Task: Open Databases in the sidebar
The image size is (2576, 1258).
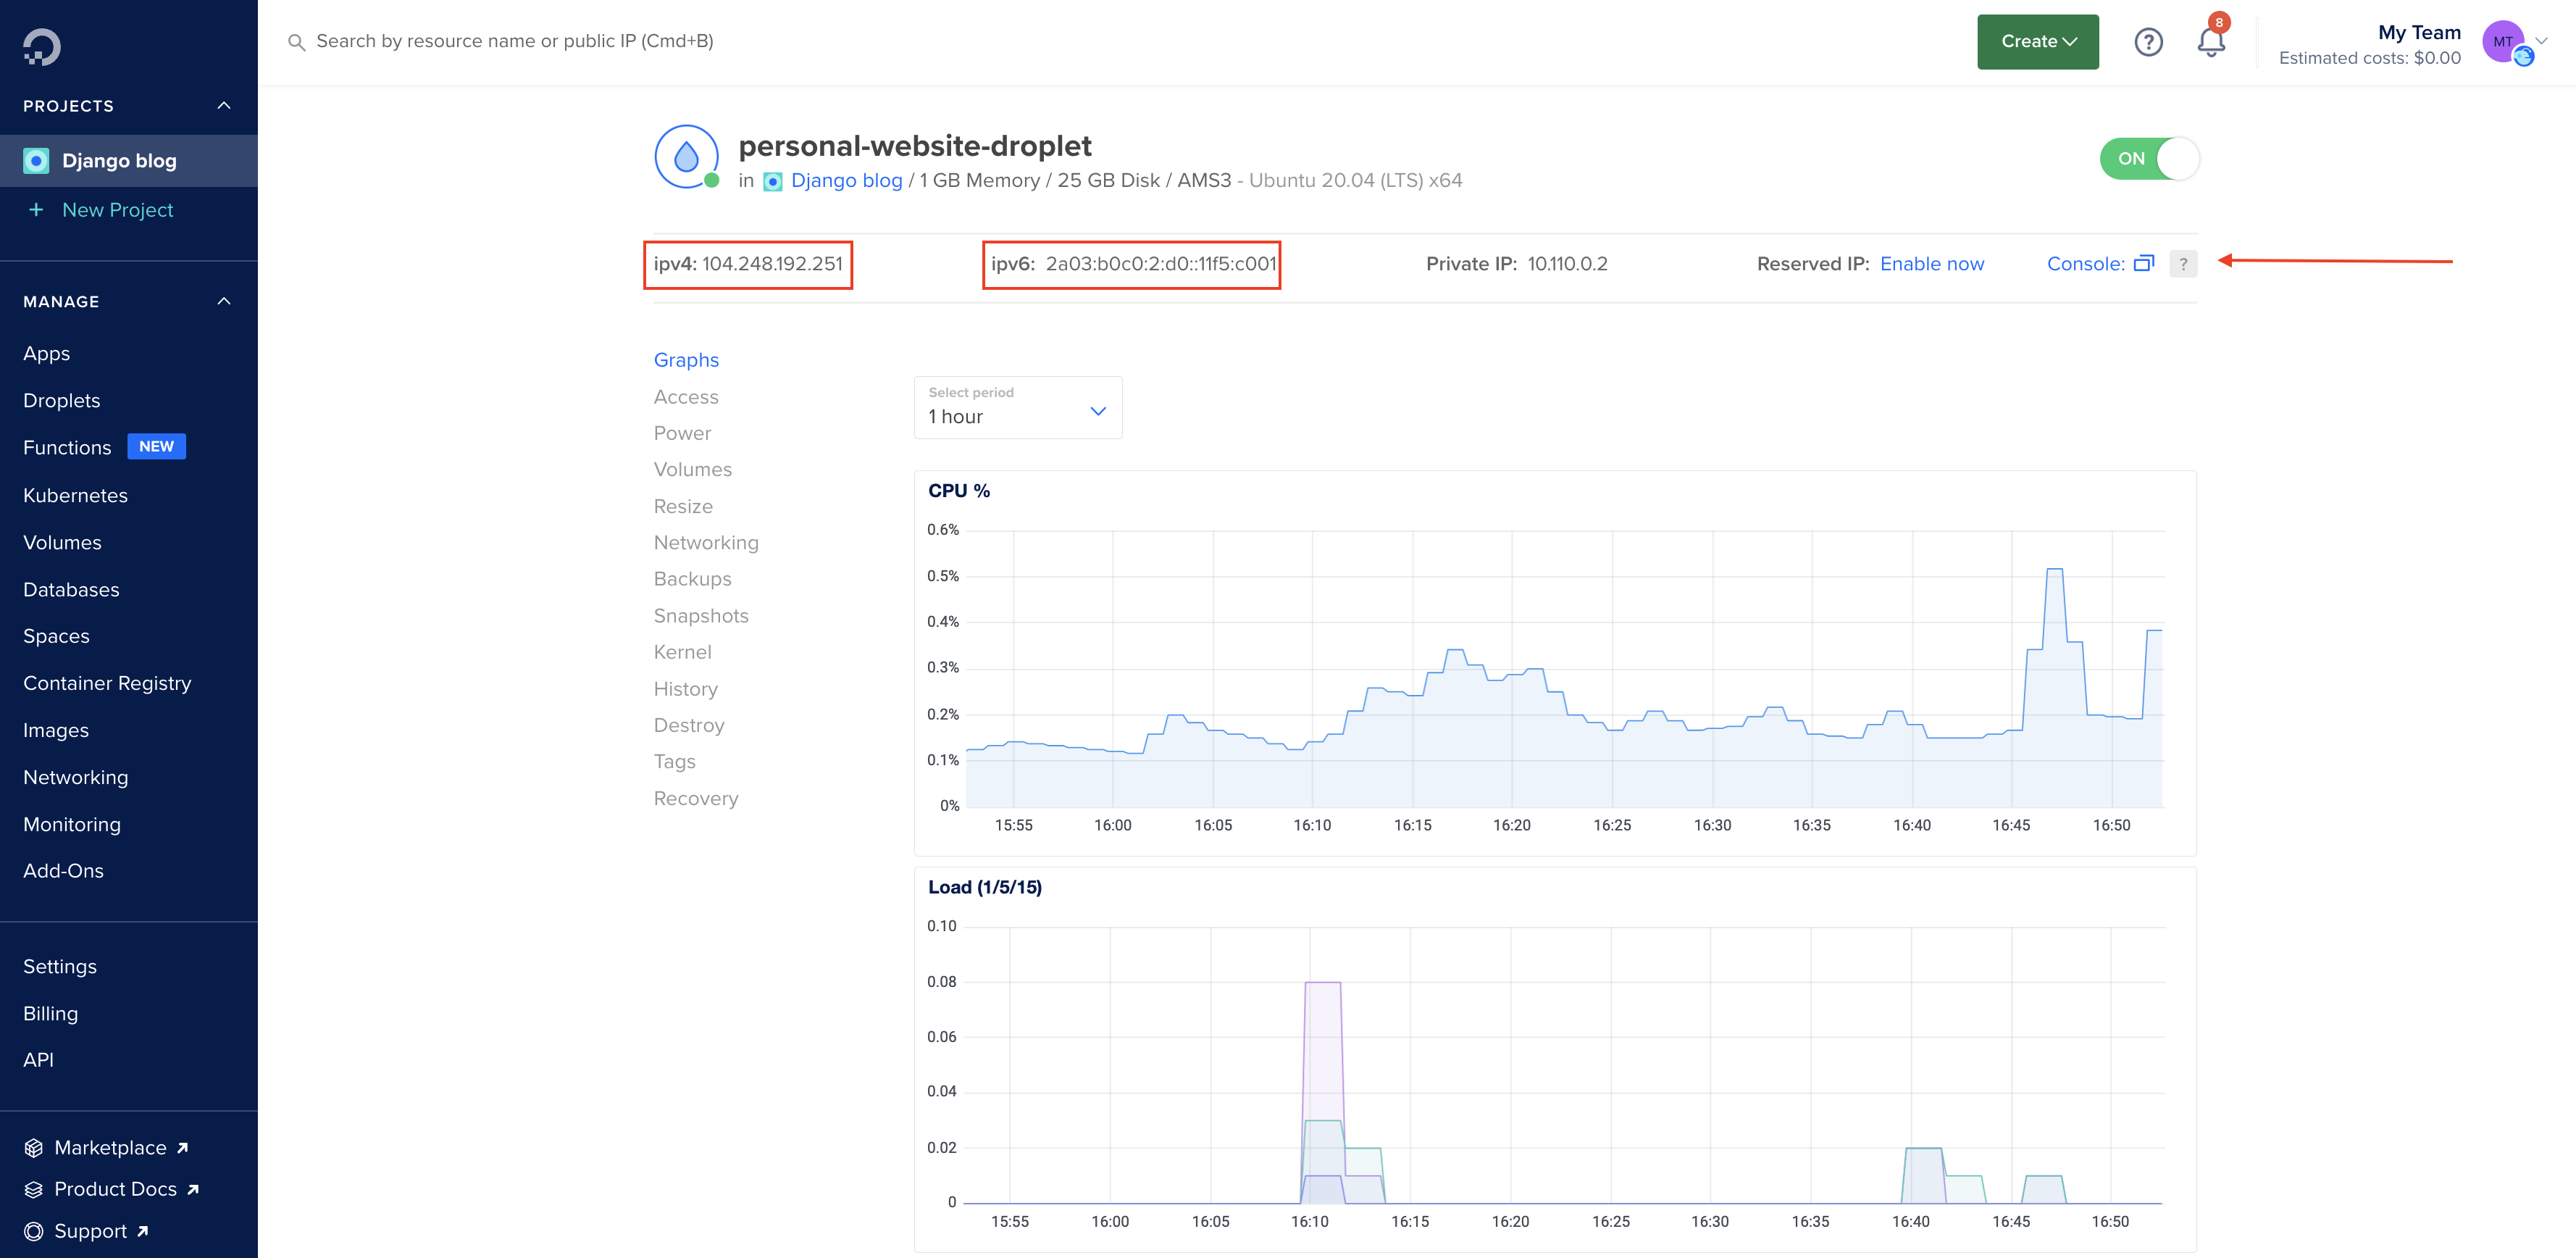Action: click(x=71, y=589)
